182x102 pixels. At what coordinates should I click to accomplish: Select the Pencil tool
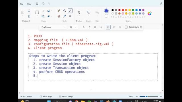[59, 11]
